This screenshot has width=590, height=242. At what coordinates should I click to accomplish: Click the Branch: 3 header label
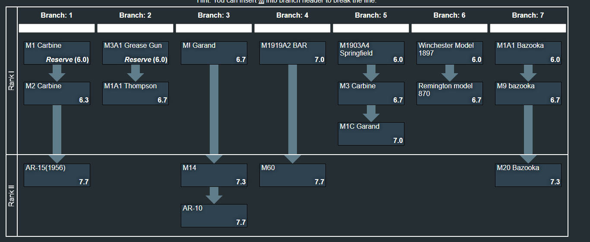(x=214, y=16)
